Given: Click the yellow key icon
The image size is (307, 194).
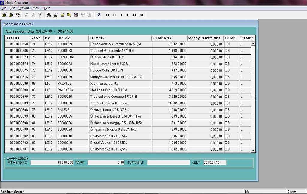Looking at the screenshot, I should tap(69, 15).
